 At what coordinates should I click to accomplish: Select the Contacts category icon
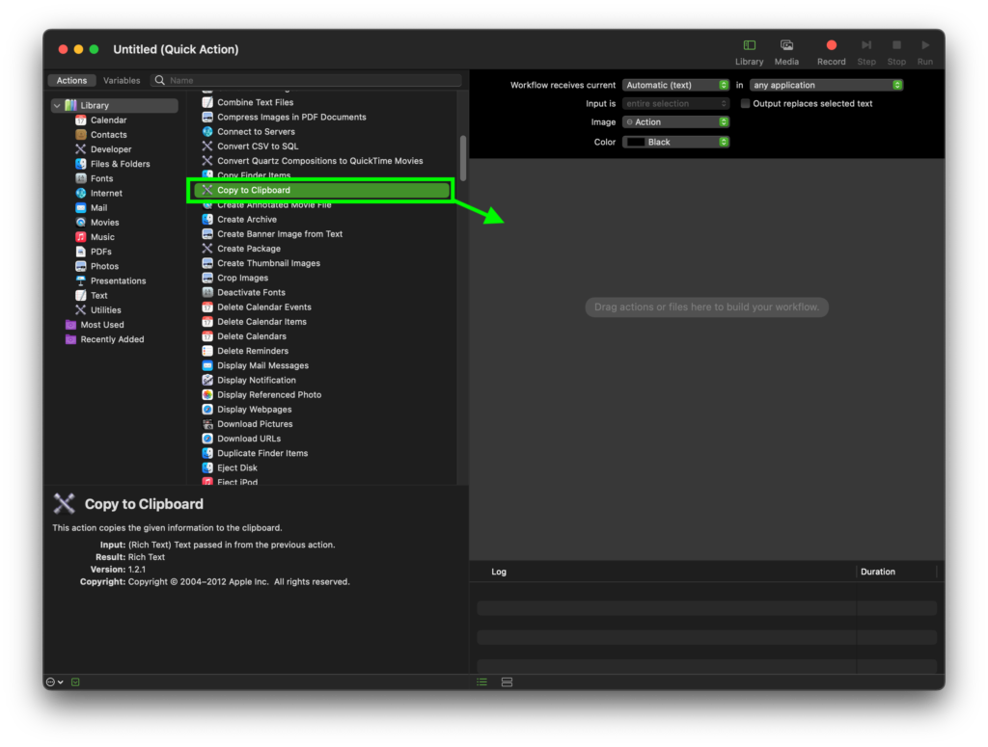81,135
